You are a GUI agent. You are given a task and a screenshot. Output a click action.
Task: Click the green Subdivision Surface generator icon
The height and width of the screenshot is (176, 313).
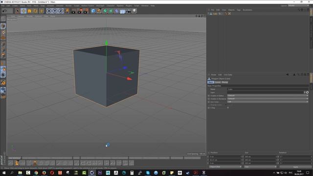[105, 11]
